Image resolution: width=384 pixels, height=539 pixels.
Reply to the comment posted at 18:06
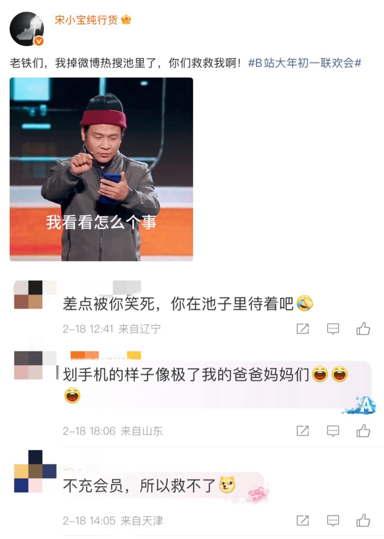tap(333, 431)
